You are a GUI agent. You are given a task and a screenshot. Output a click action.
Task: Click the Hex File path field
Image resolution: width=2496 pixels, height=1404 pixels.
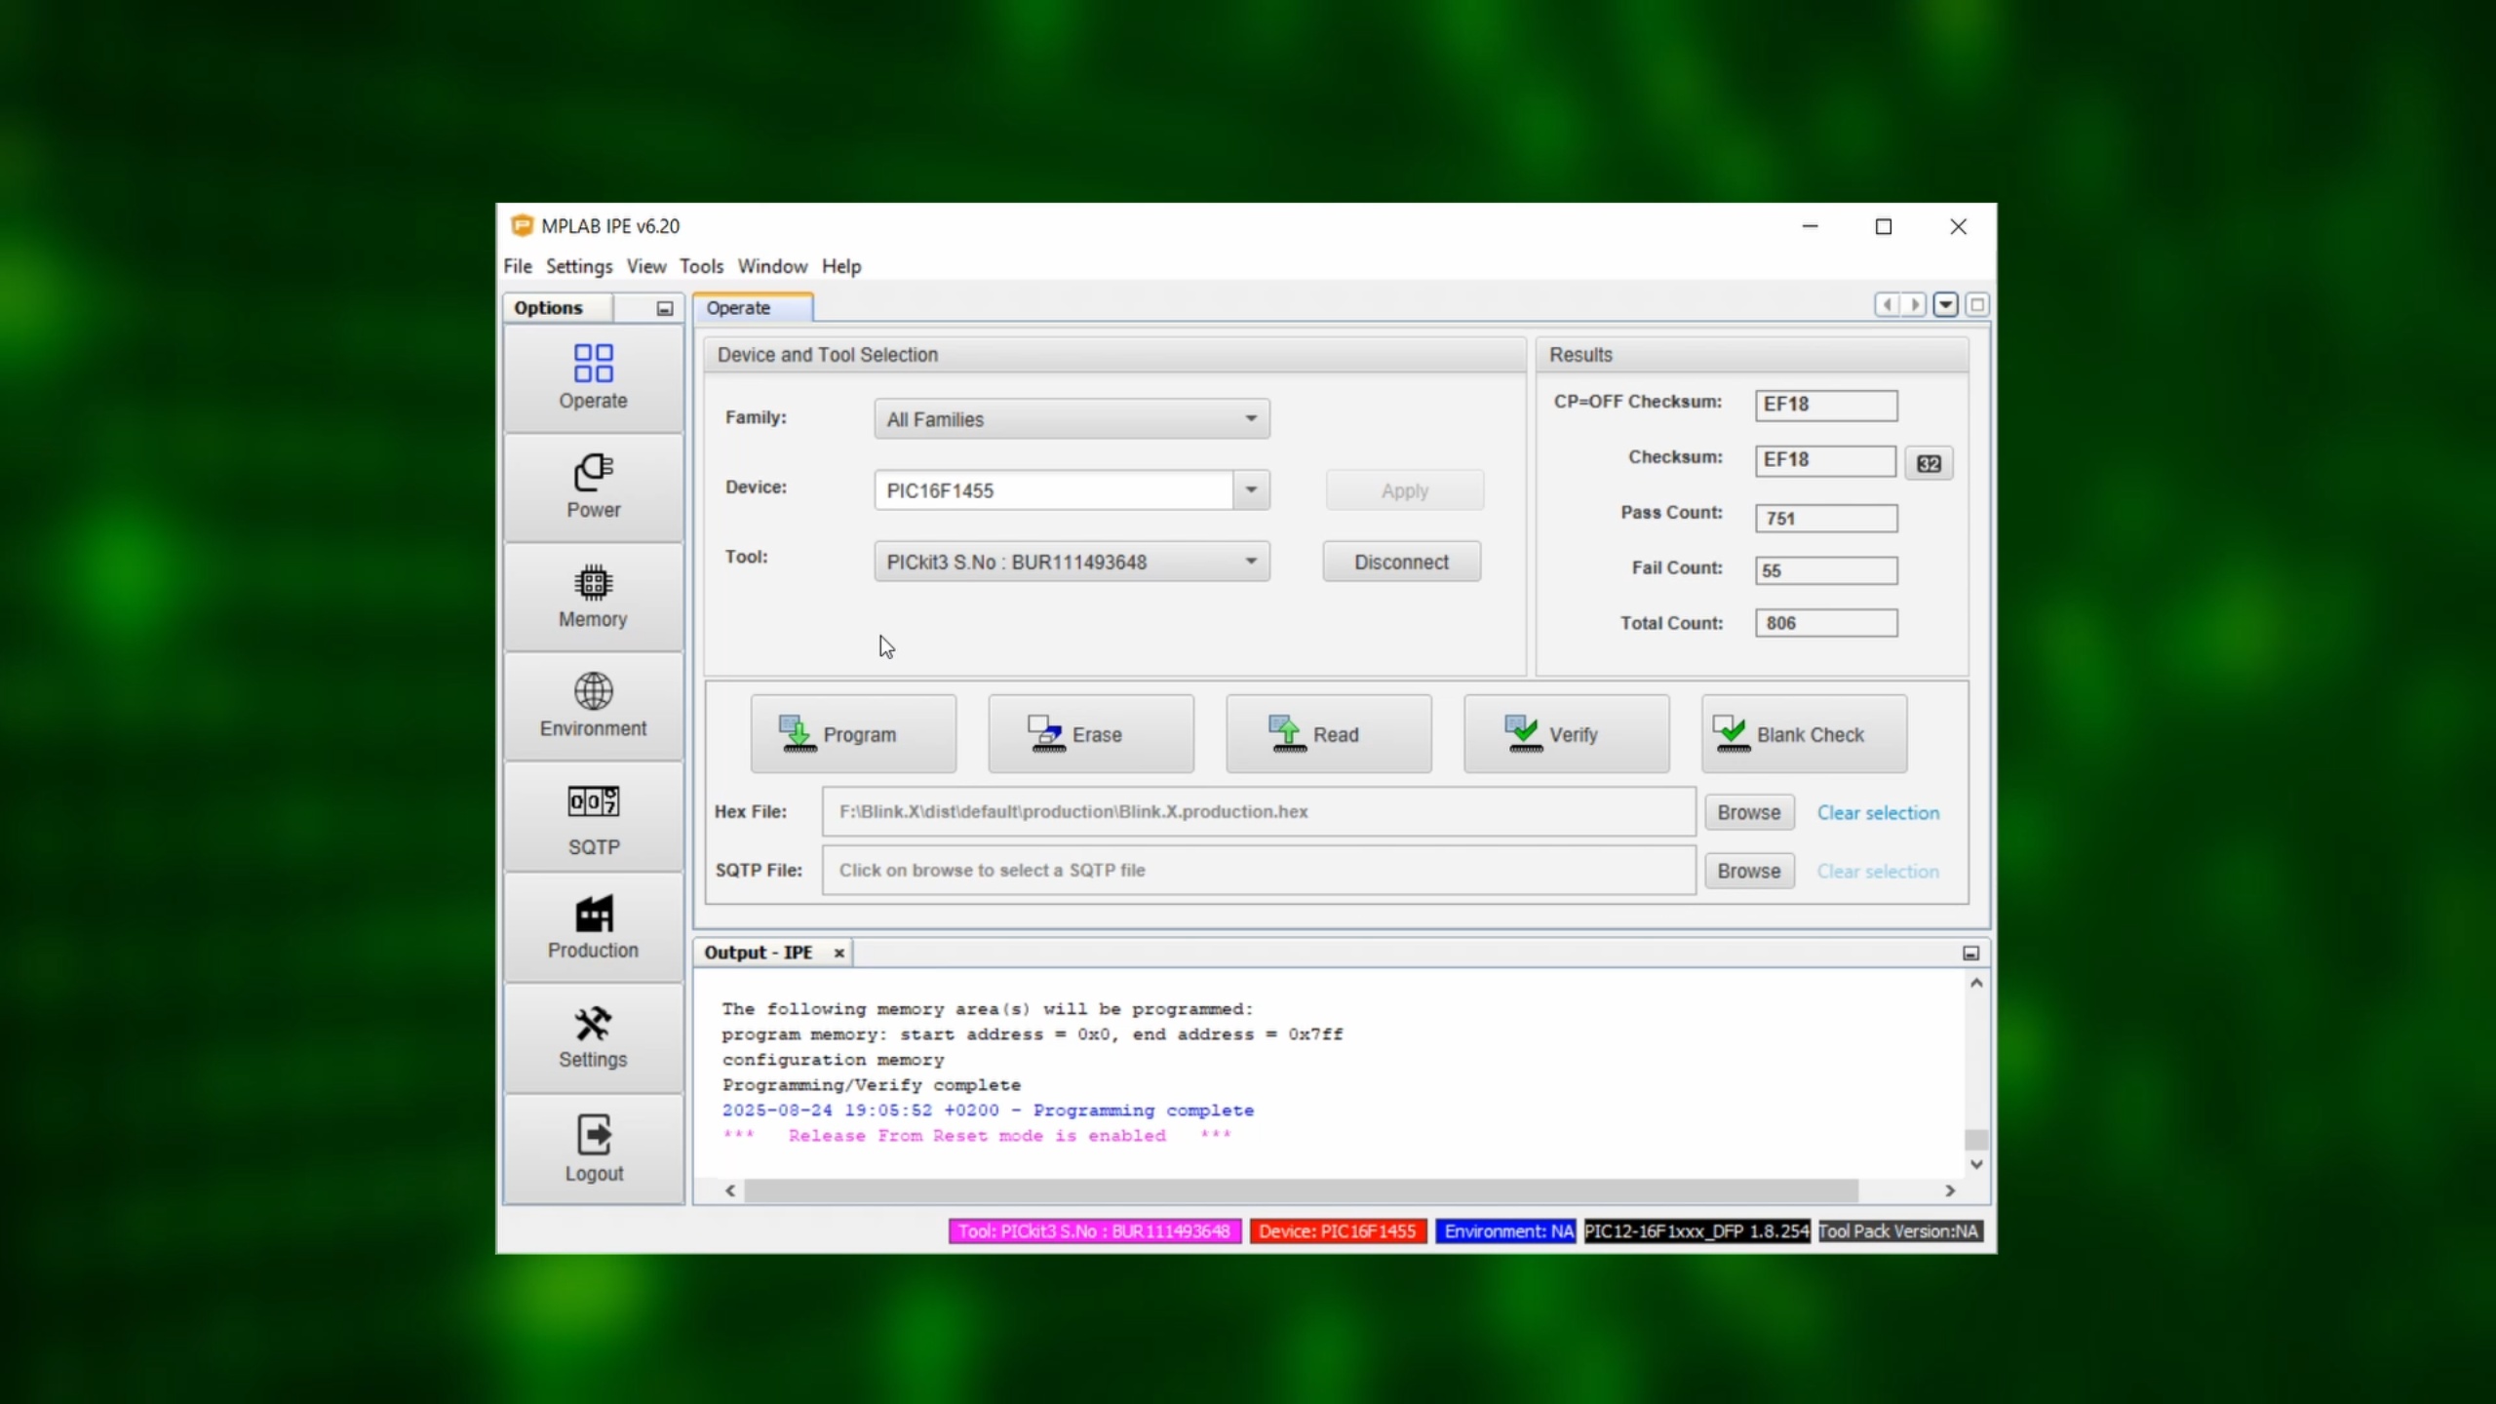(1258, 811)
